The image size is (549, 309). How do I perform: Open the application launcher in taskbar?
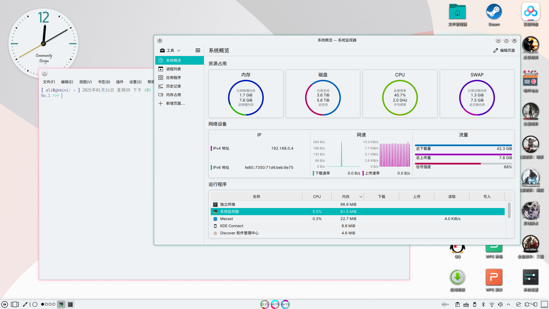point(5,304)
